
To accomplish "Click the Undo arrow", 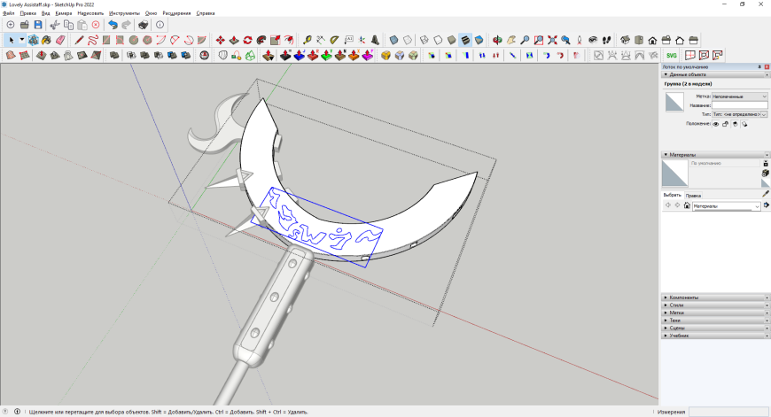I will coord(113,25).
